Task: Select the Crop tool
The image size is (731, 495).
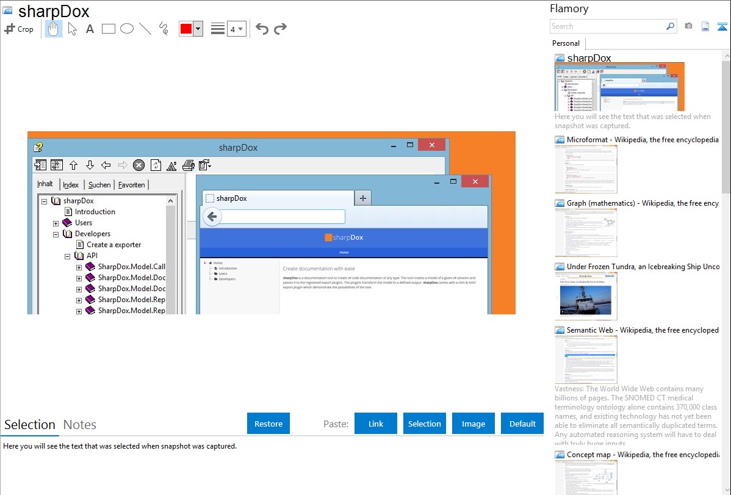Action: click(19, 29)
